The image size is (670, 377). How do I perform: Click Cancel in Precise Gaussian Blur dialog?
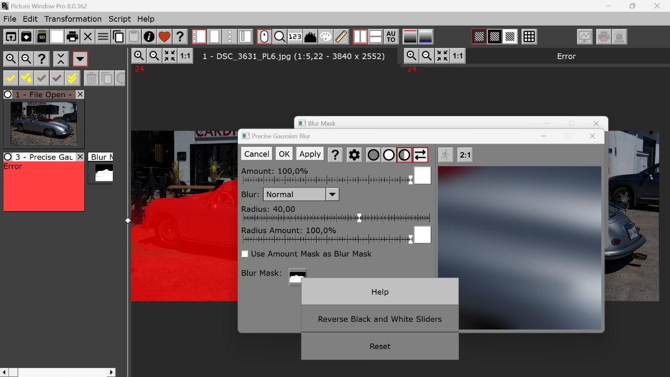tap(256, 154)
